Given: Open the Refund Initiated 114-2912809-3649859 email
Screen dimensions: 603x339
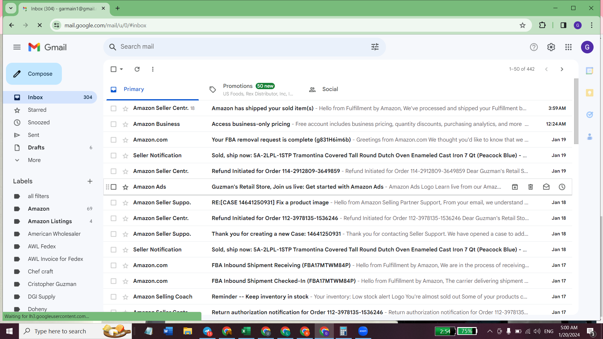Looking at the screenshot, I should pos(338,171).
